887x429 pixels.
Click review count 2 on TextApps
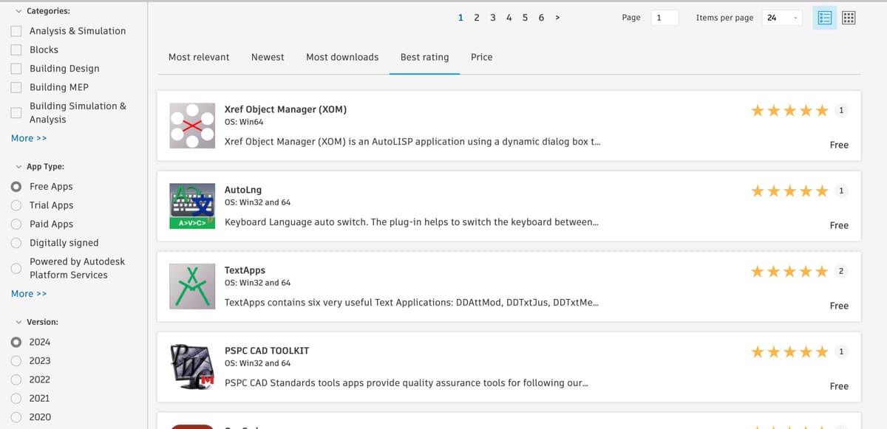tap(841, 272)
